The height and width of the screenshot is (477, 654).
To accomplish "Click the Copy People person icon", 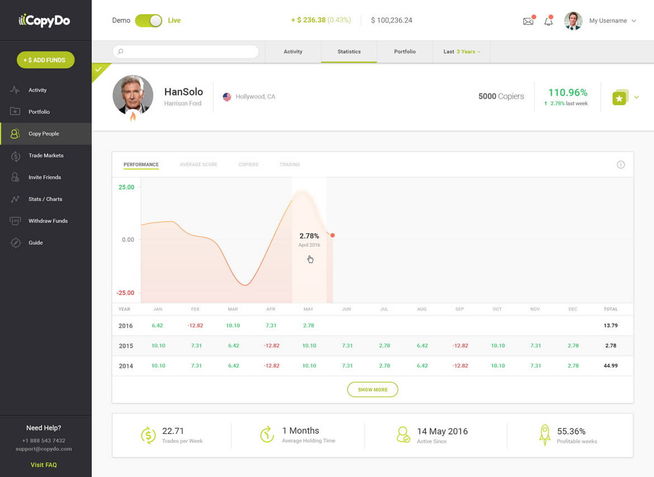I will pos(15,134).
